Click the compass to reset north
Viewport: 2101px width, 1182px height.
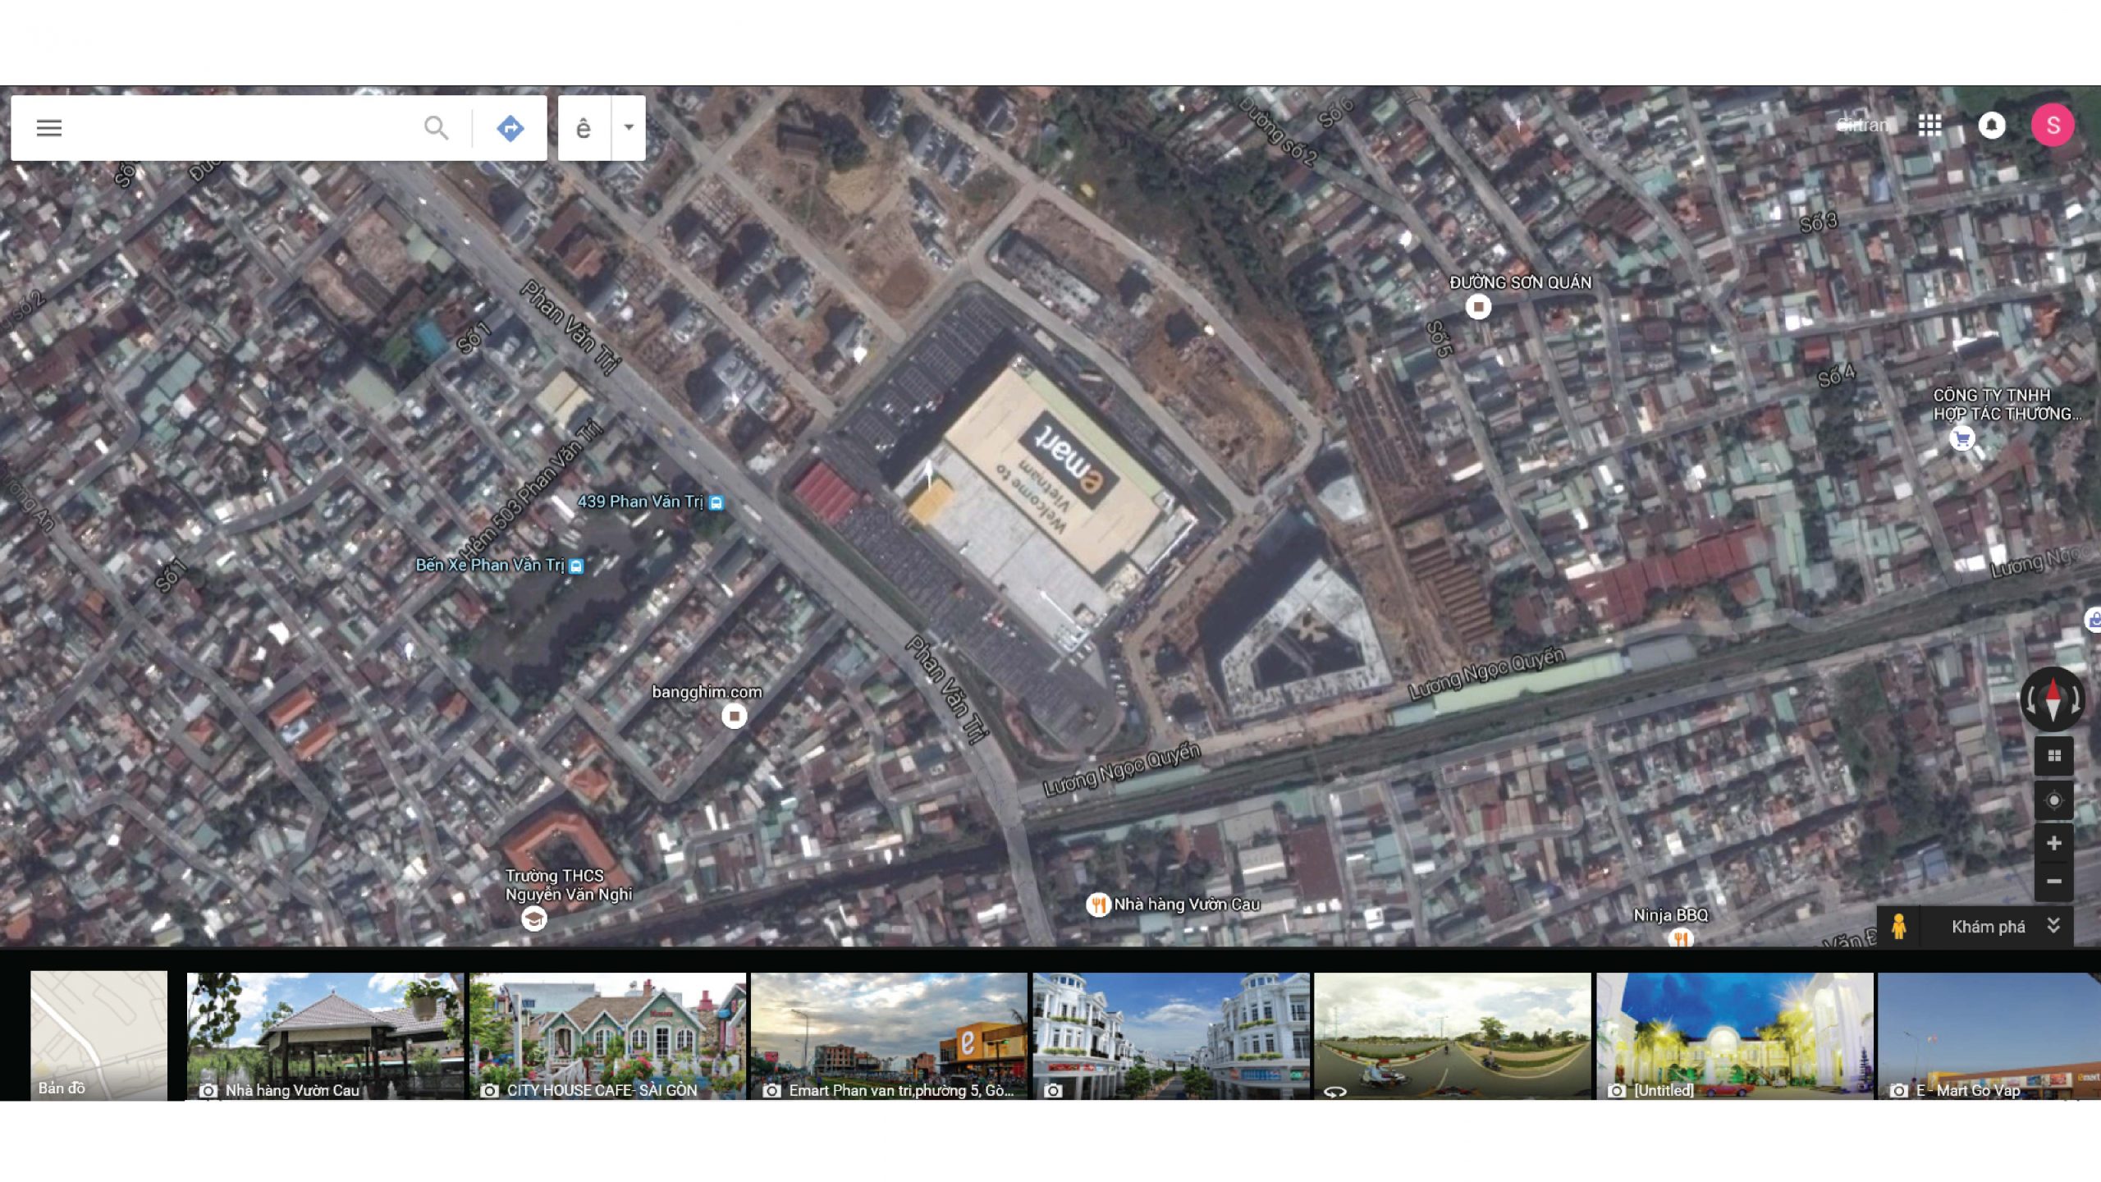(x=2053, y=699)
